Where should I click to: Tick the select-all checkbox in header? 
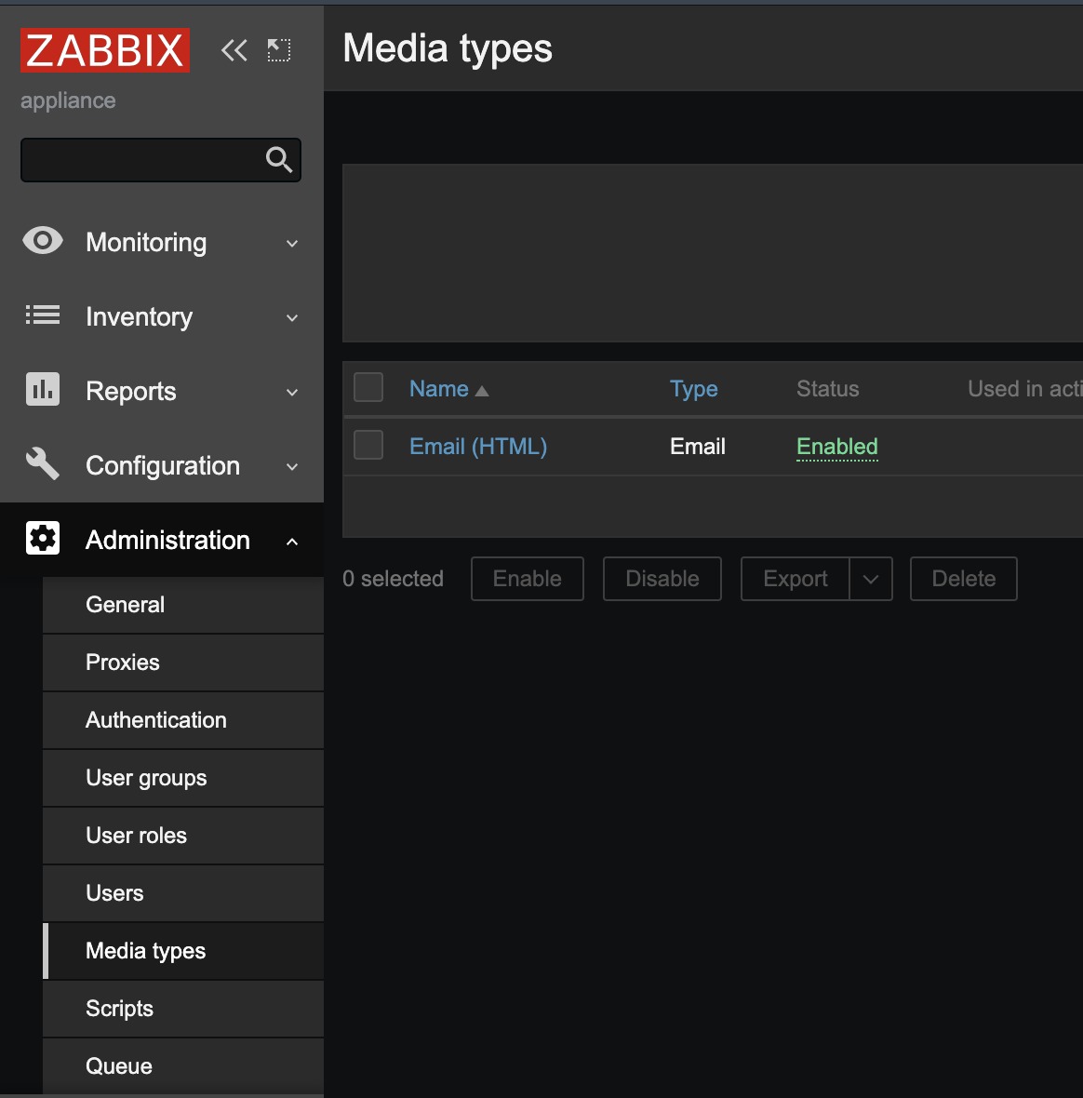click(368, 387)
